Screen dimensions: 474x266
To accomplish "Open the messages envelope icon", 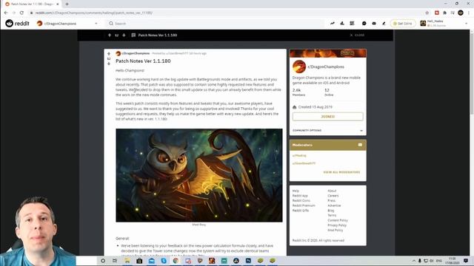I will pyautogui.click(x=374, y=23).
